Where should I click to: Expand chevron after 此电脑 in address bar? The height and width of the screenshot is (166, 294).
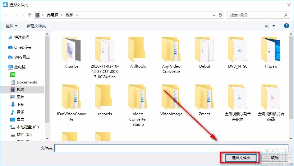pos(62,15)
